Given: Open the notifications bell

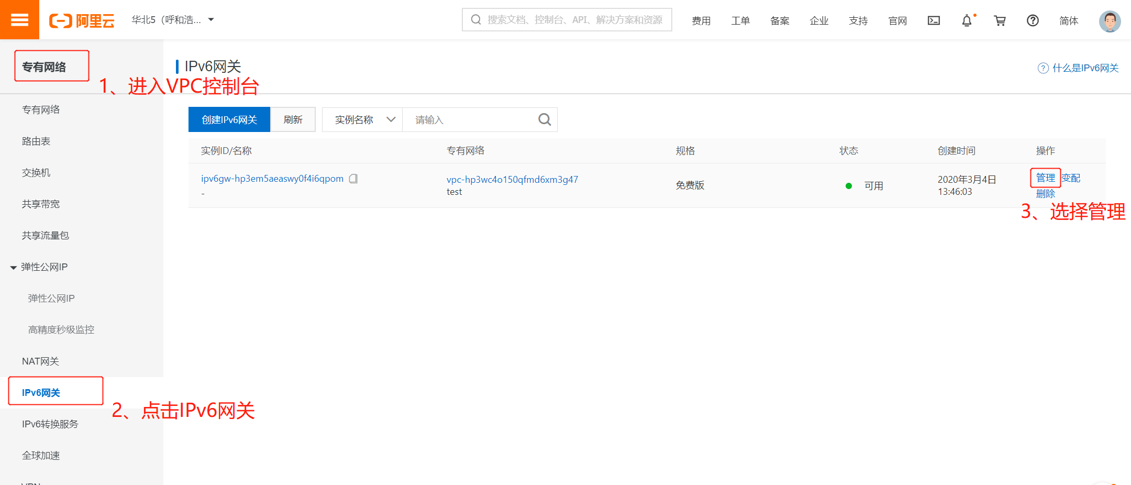Looking at the screenshot, I should (966, 20).
